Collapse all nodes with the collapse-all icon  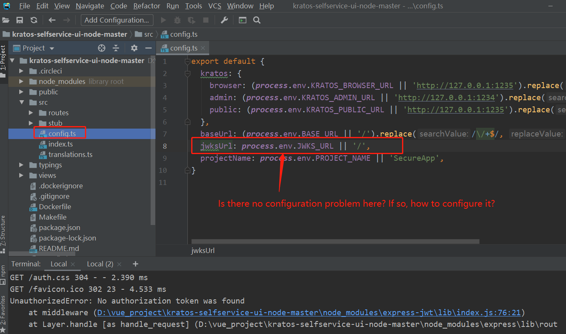click(116, 48)
